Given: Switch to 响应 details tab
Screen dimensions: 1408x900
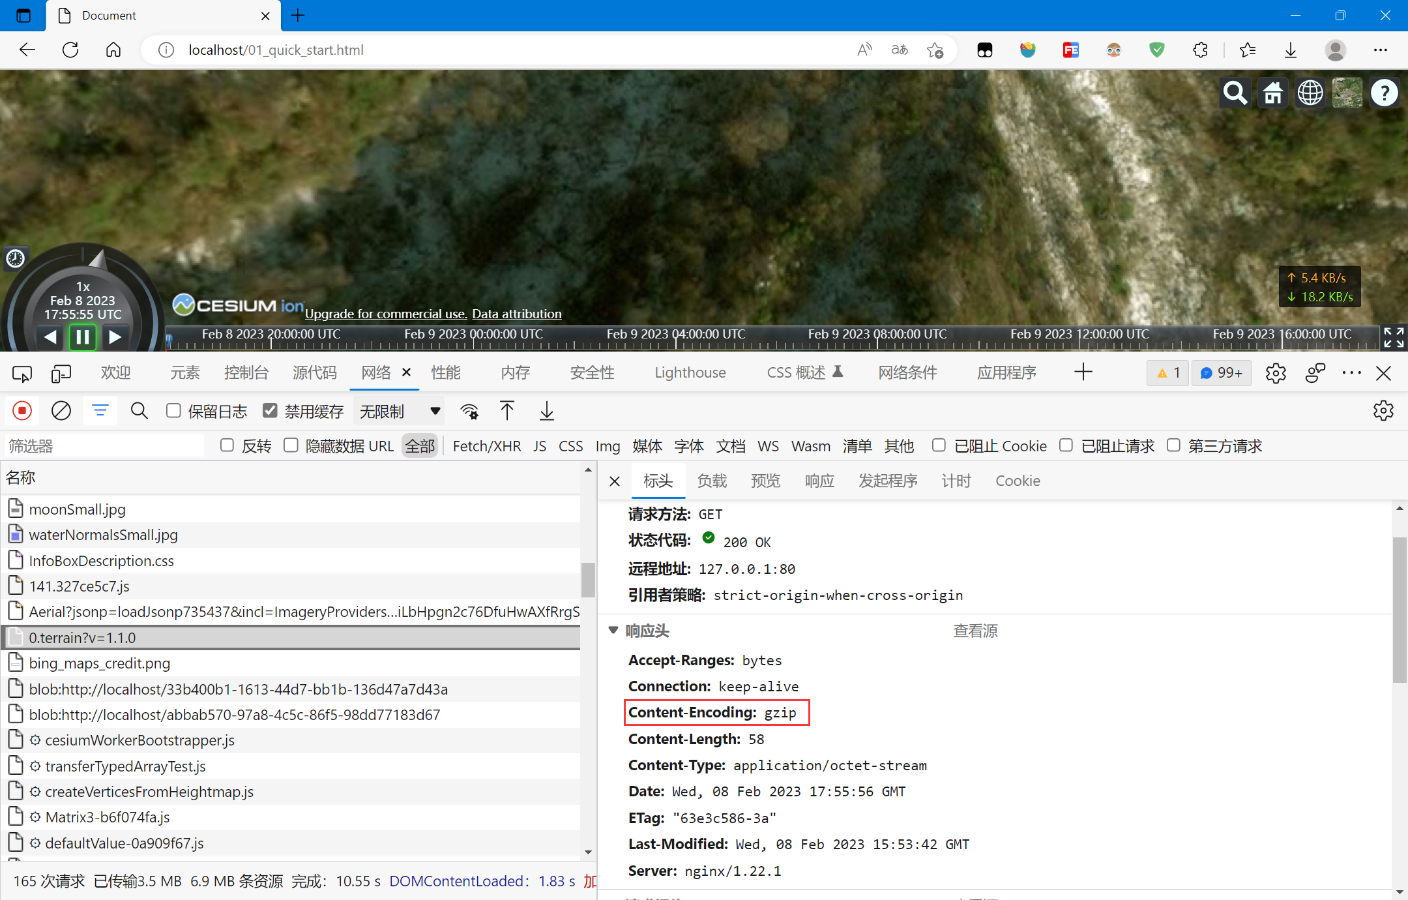Looking at the screenshot, I should pyautogui.click(x=819, y=481).
